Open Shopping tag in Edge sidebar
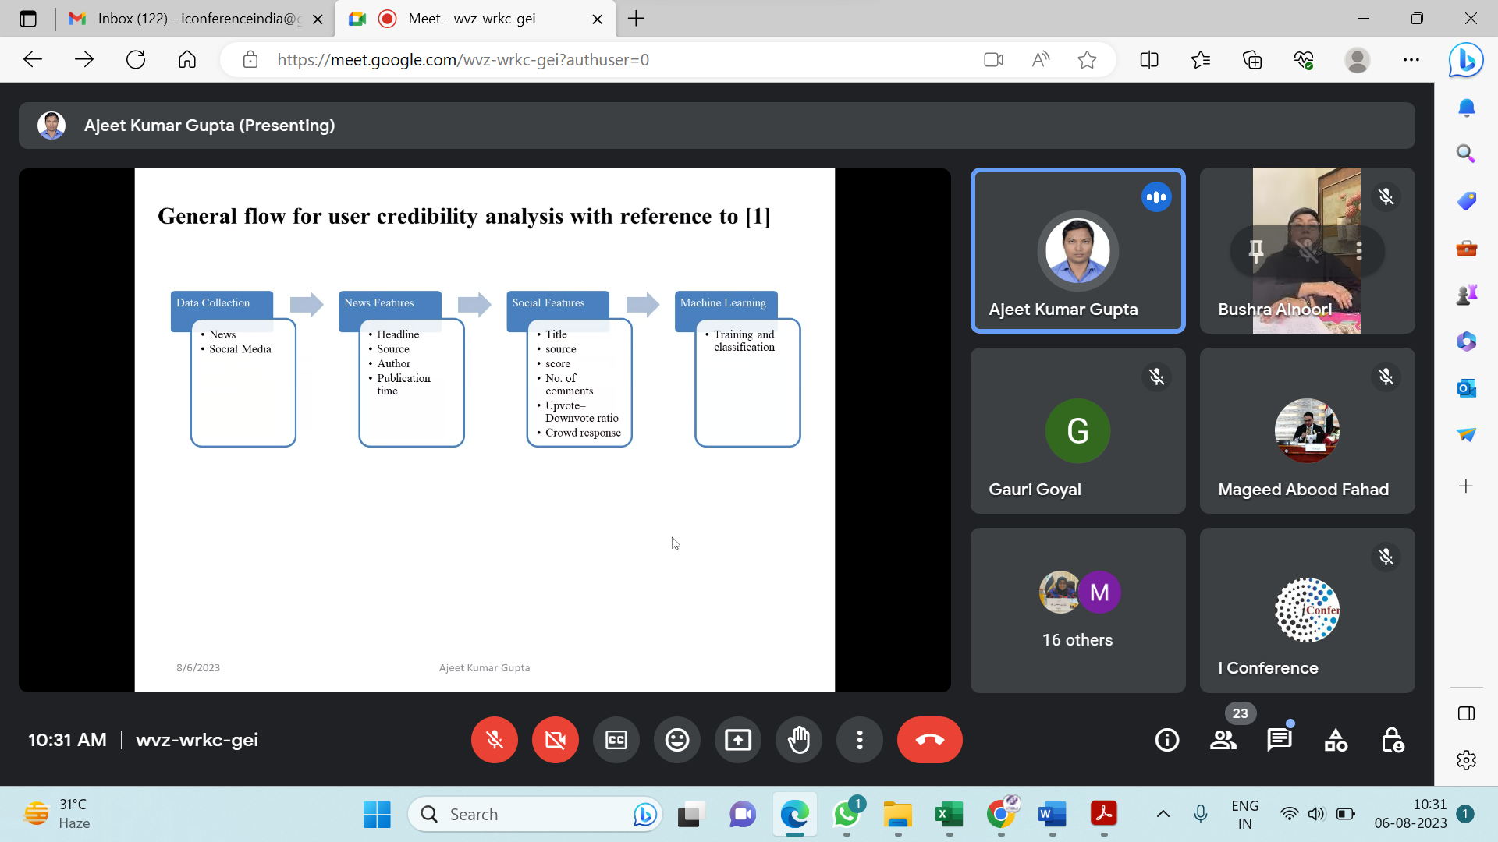The height and width of the screenshot is (842, 1498). point(1466,201)
